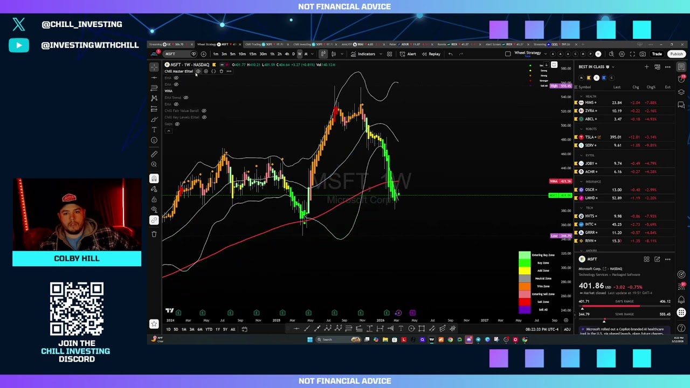Click the Trade button

coord(657,54)
